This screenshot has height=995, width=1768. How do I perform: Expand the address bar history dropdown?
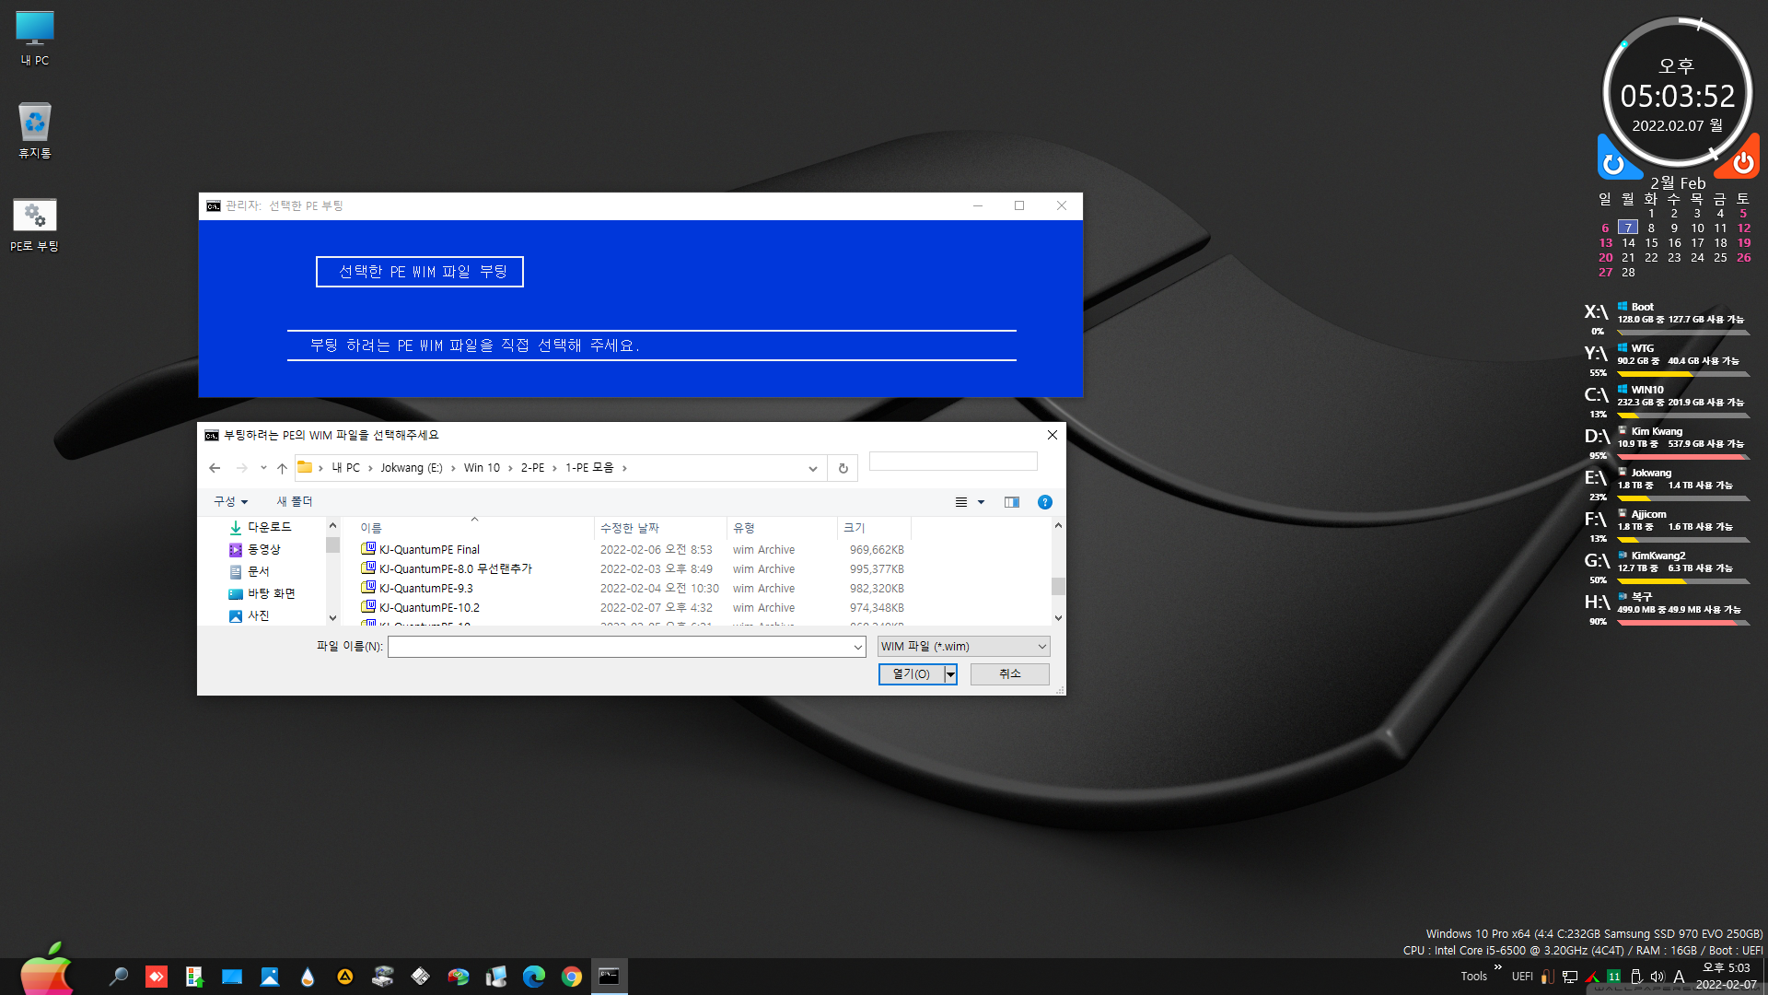pos(813,468)
